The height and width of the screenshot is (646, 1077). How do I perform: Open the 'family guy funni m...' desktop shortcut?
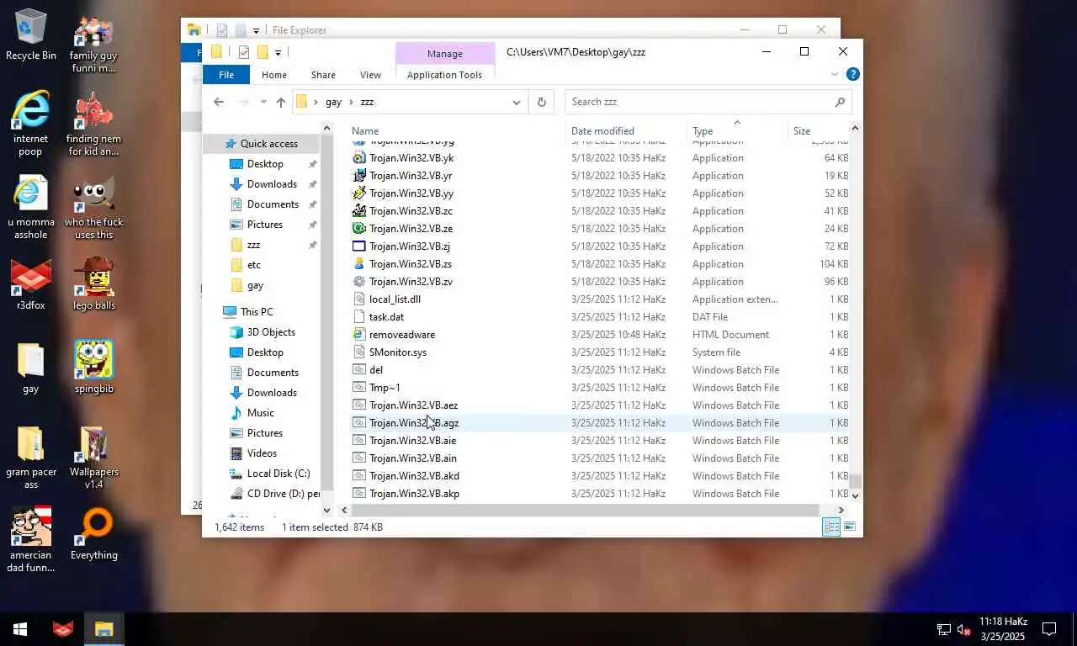(x=93, y=44)
